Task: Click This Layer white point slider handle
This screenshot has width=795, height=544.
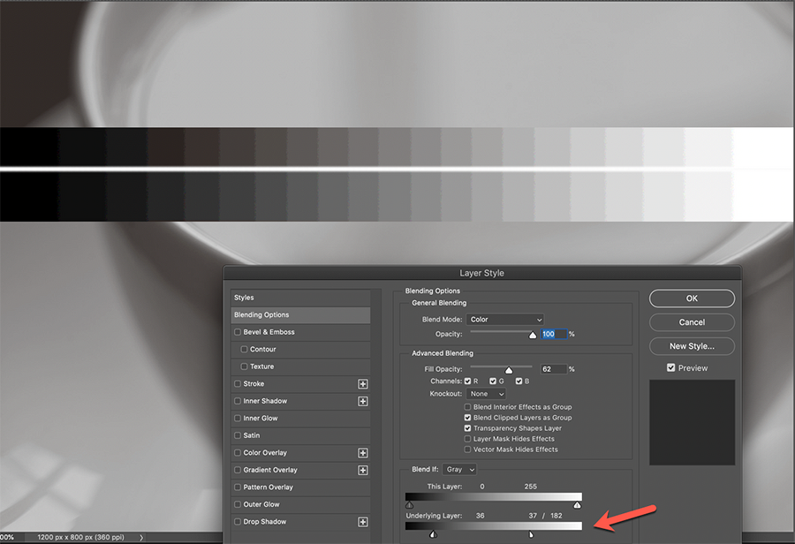Action: (577, 505)
